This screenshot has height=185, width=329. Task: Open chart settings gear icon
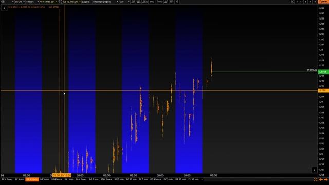click(177, 2)
